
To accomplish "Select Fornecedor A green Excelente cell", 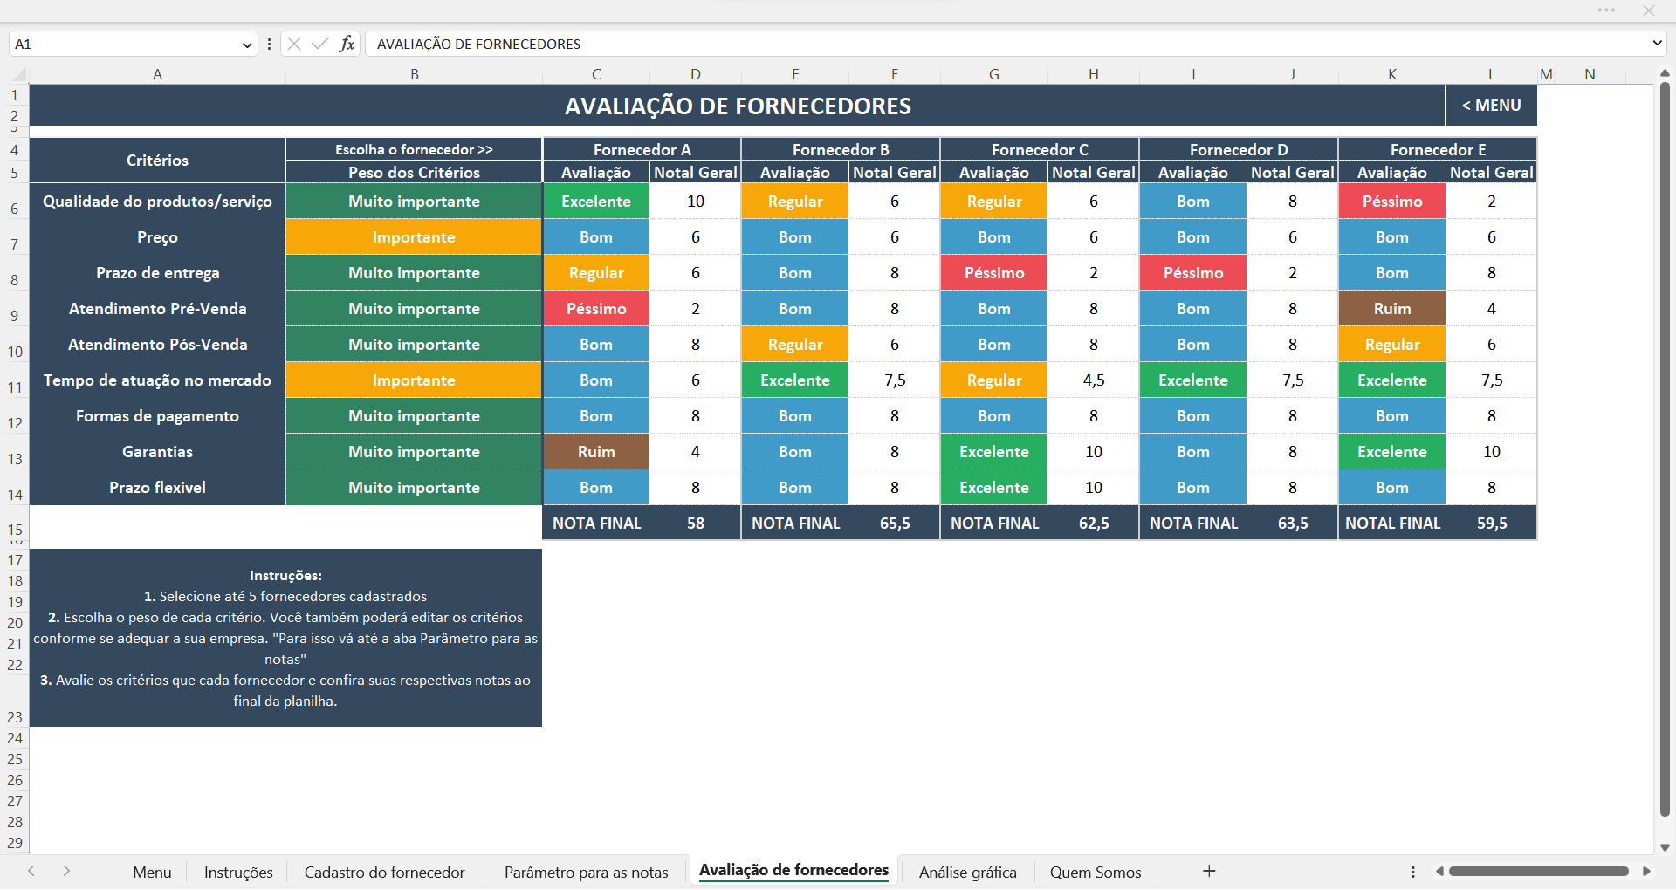I will pos(596,201).
